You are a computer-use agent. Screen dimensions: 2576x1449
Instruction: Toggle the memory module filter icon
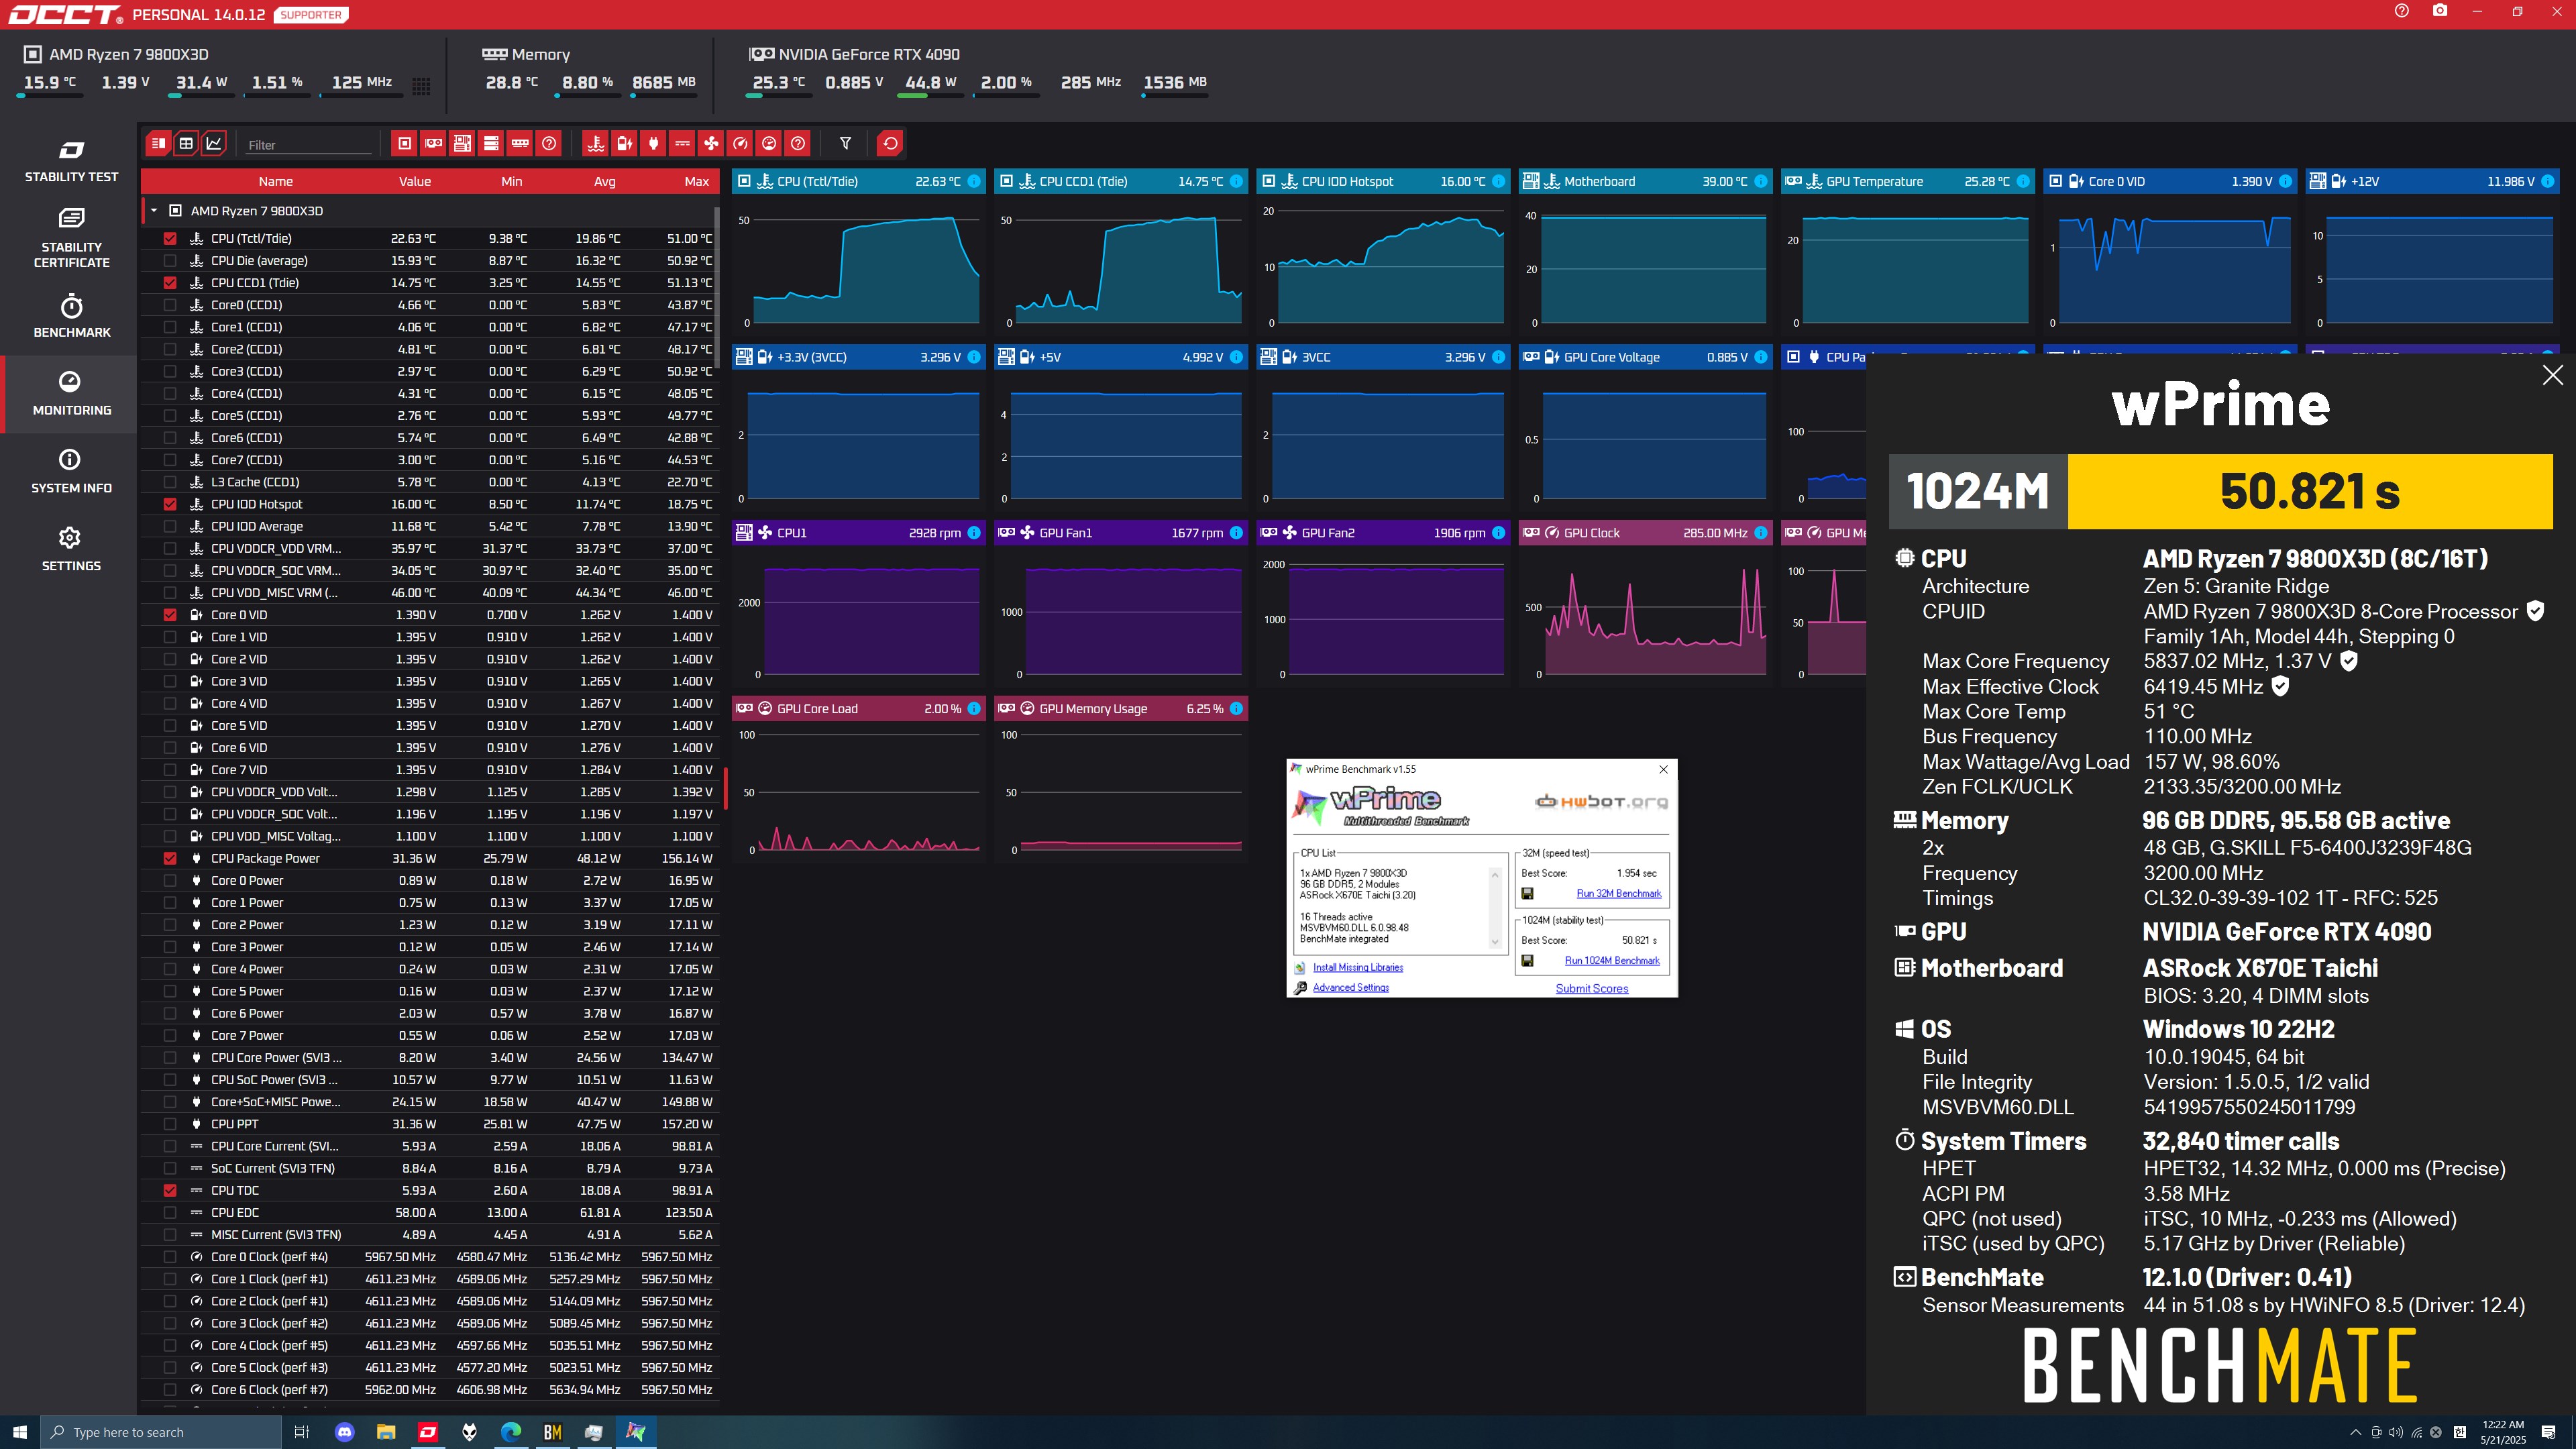pyautogui.click(x=520, y=144)
